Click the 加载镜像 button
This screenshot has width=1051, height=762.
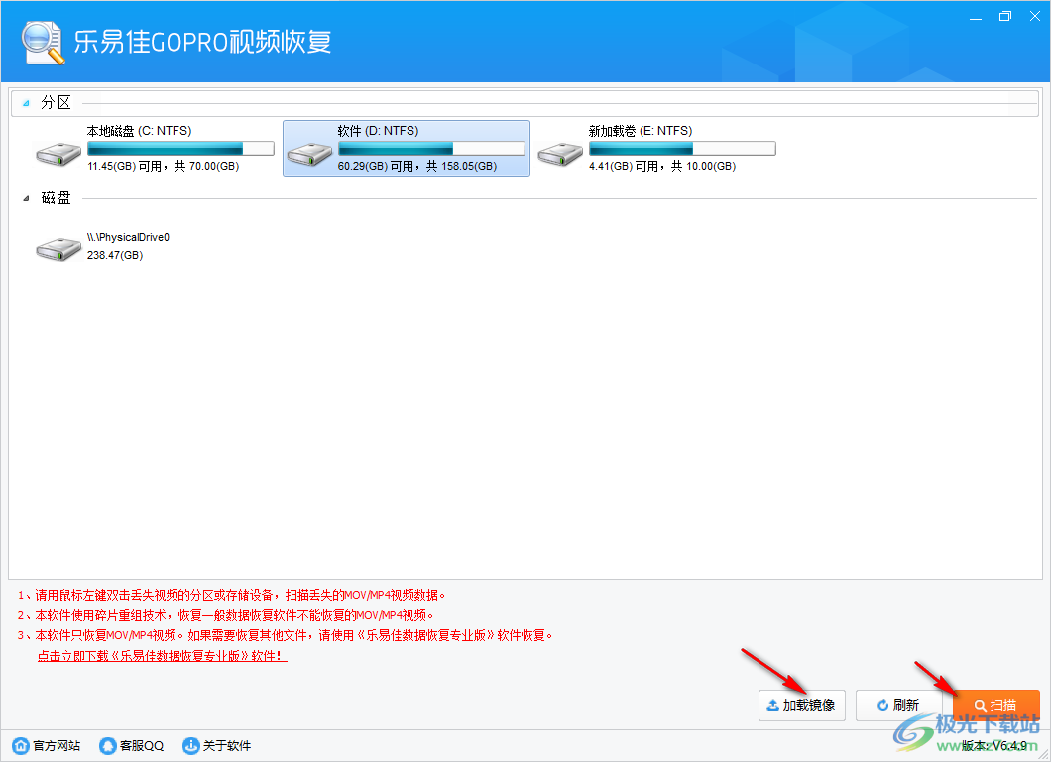[802, 705]
